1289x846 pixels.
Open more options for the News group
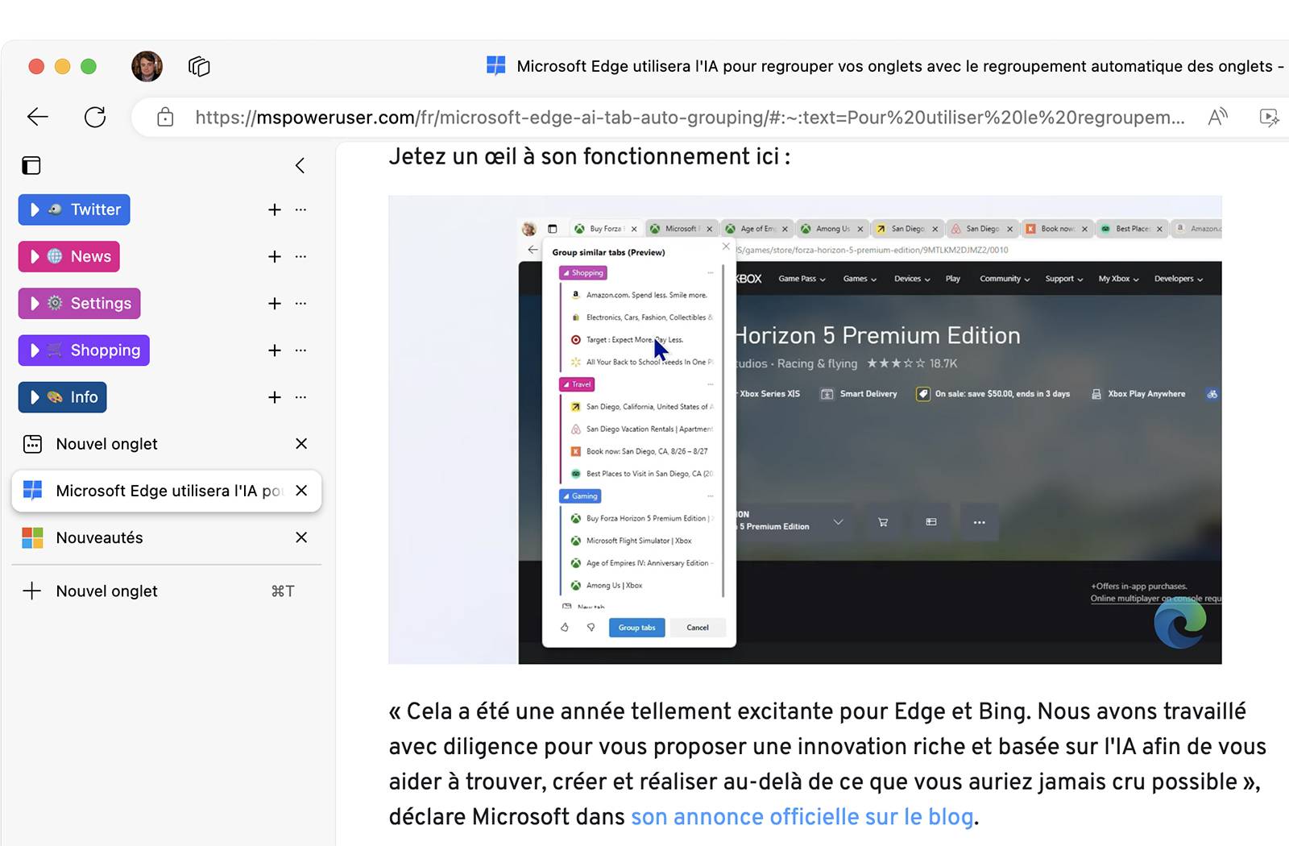click(x=300, y=256)
